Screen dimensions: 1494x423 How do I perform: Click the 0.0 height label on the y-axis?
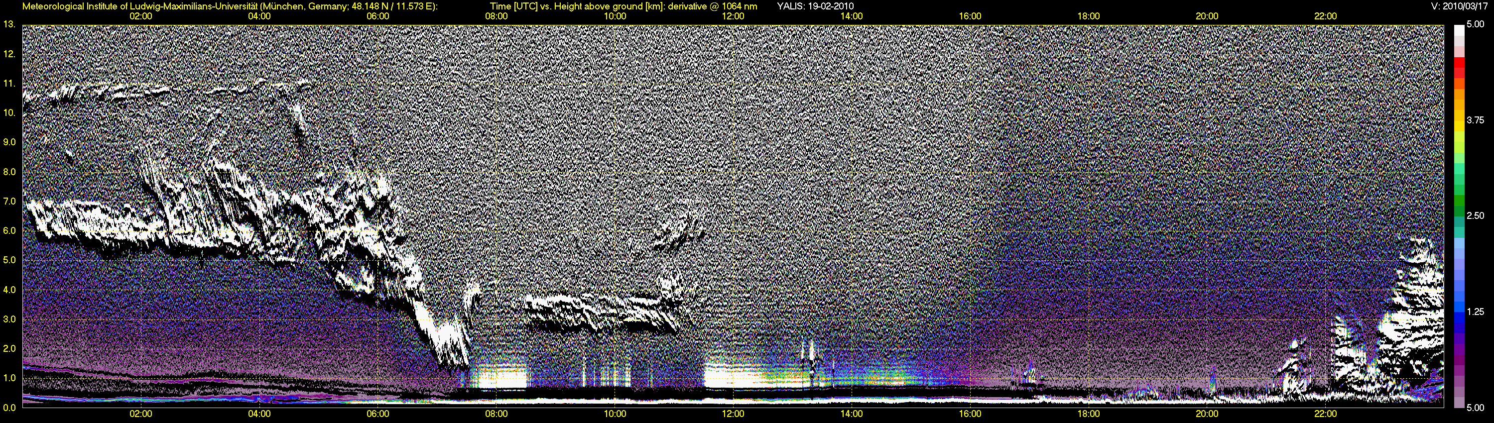coord(9,408)
